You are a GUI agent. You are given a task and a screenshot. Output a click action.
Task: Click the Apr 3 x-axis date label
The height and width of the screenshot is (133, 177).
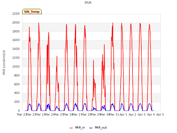coord(142,114)
